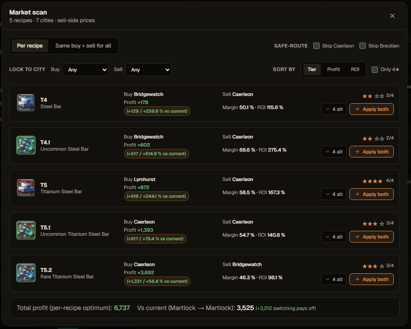This screenshot has width=411, height=329.
Task: Expand 4 alt options for T5.1 row
Action: (x=334, y=237)
